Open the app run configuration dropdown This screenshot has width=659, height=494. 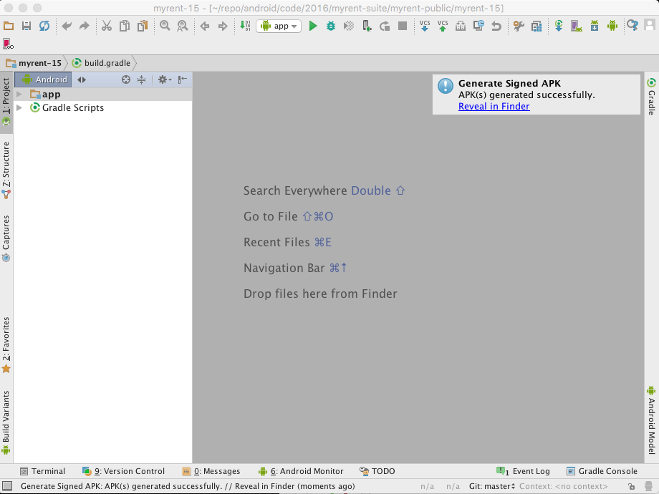tap(278, 26)
